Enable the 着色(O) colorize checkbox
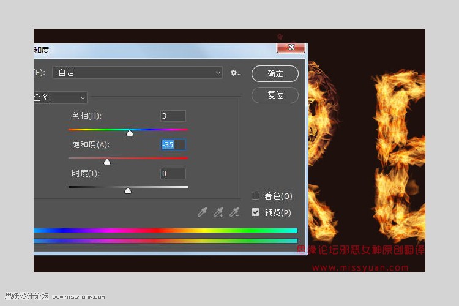Screen dimensions: 459x306 [x=255, y=196]
